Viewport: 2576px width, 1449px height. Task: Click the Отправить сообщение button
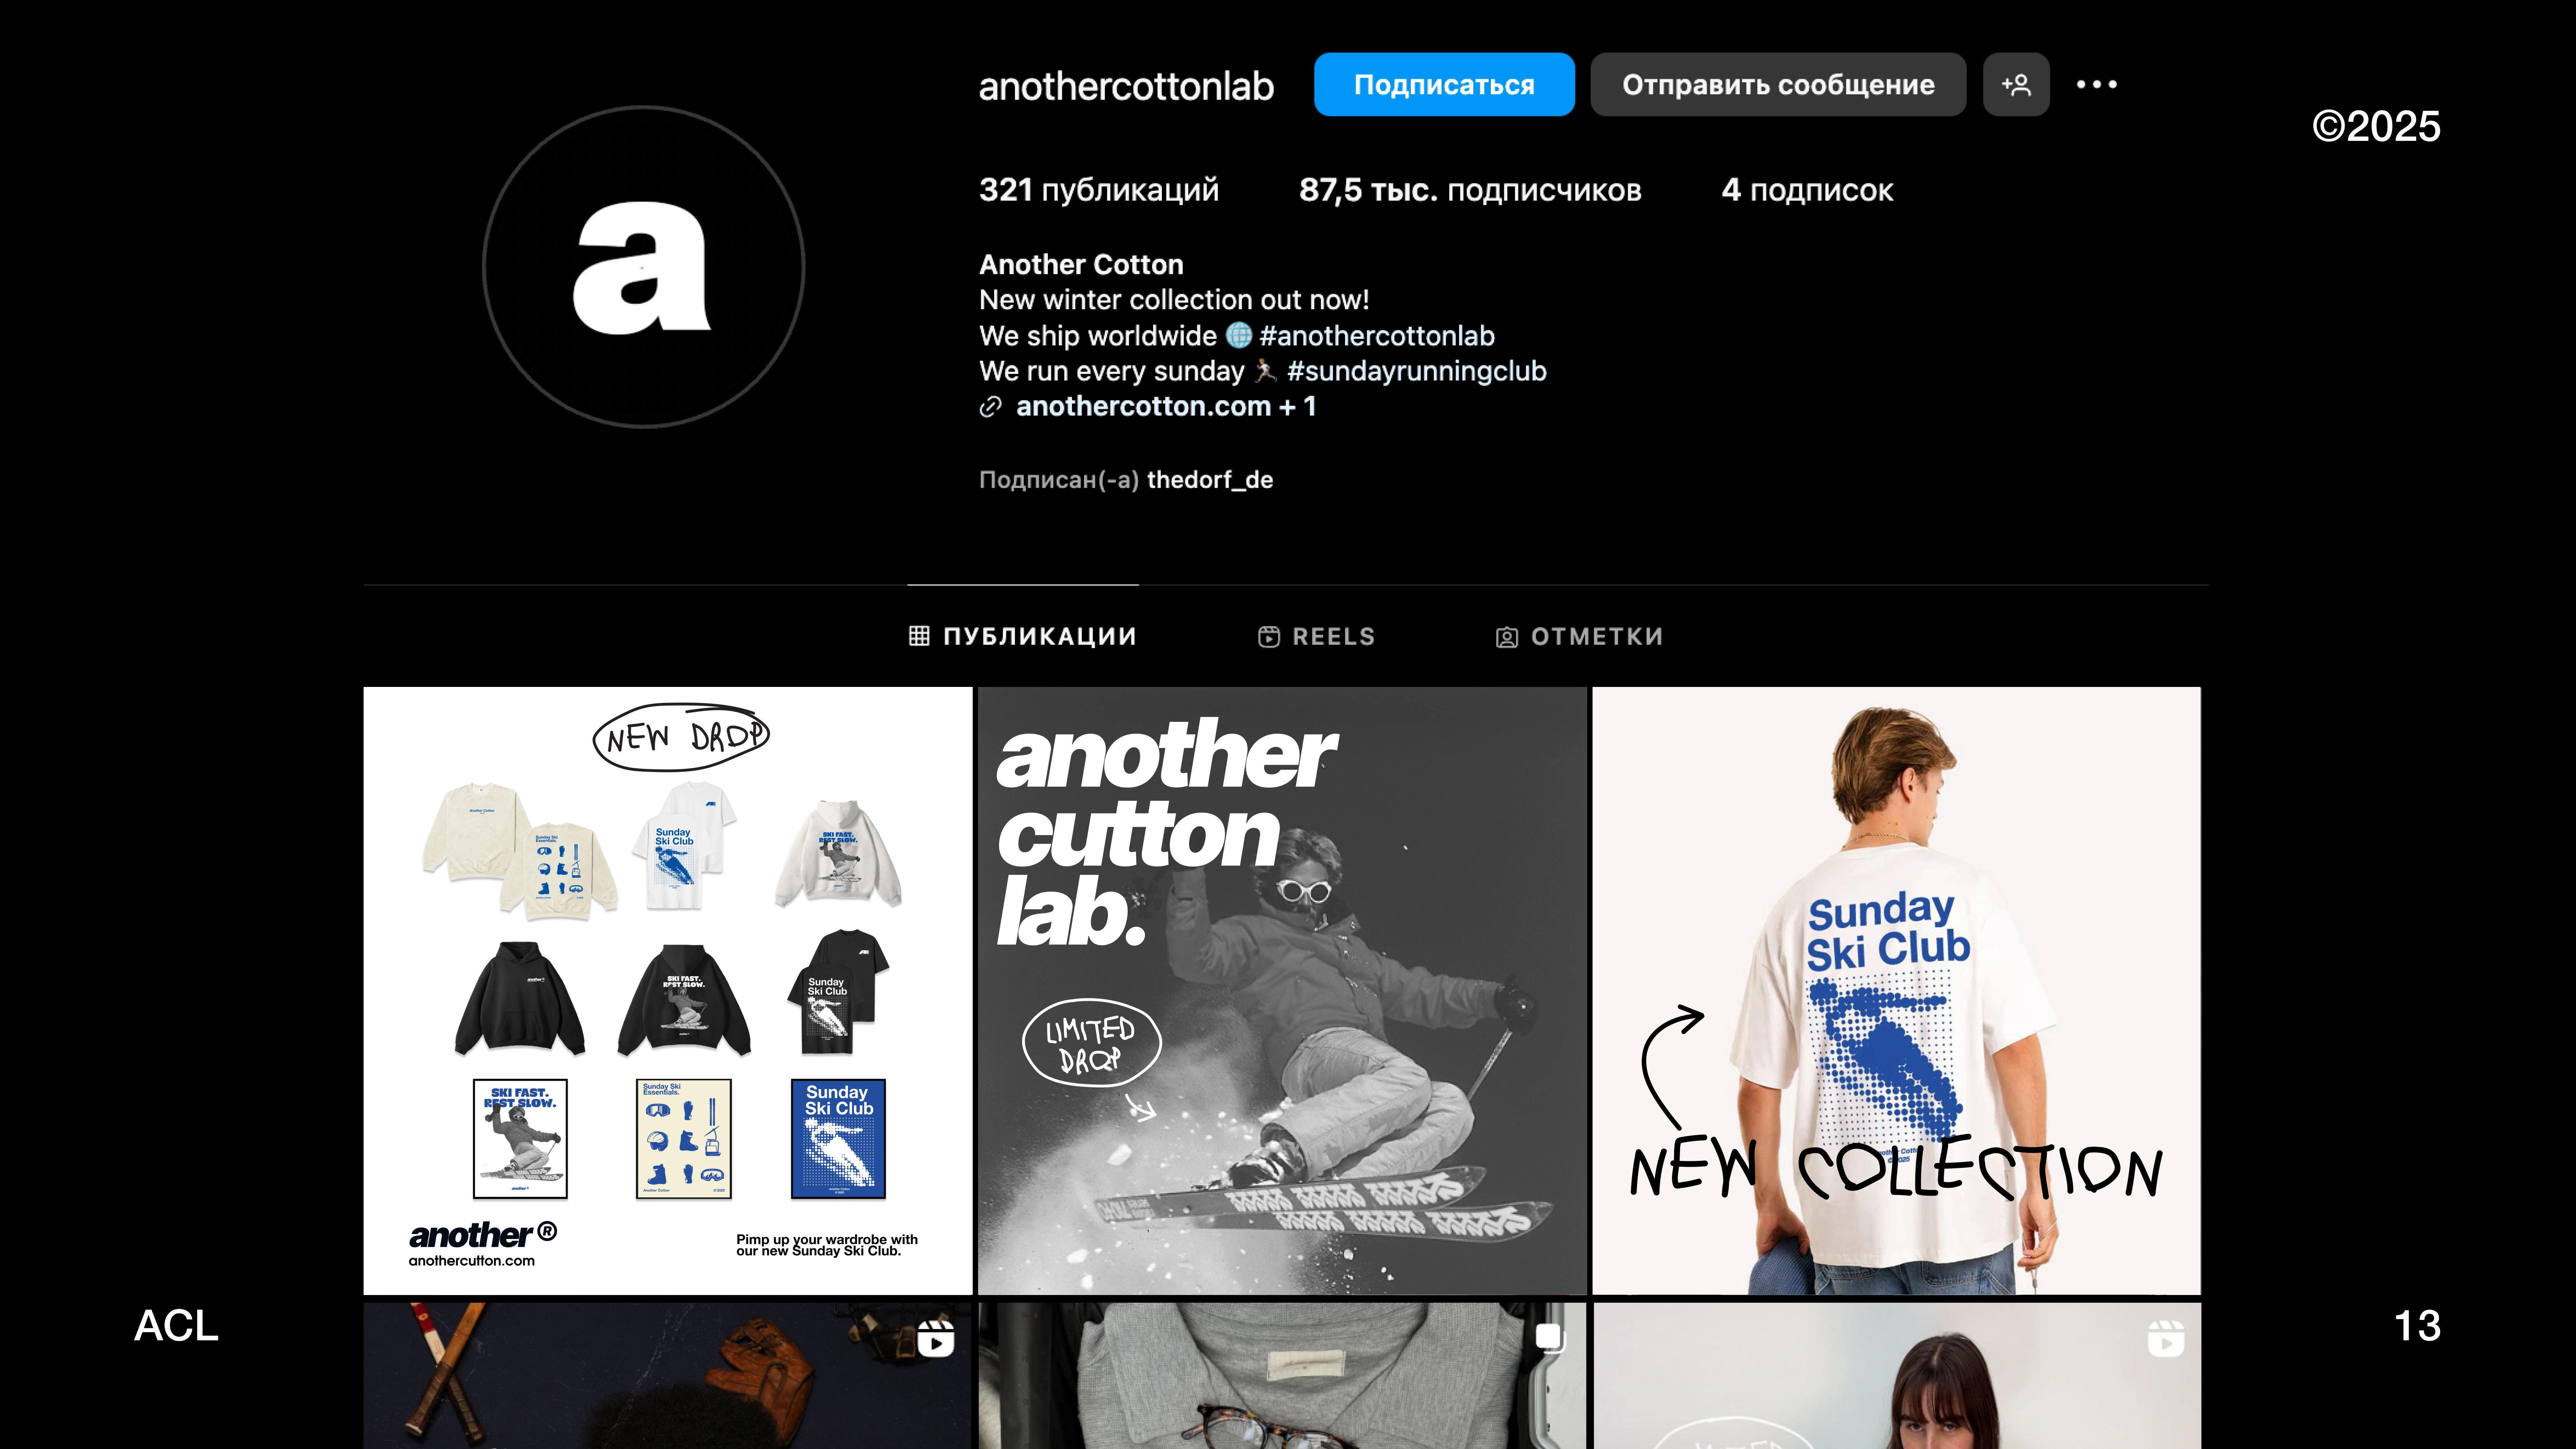(x=1778, y=85)
